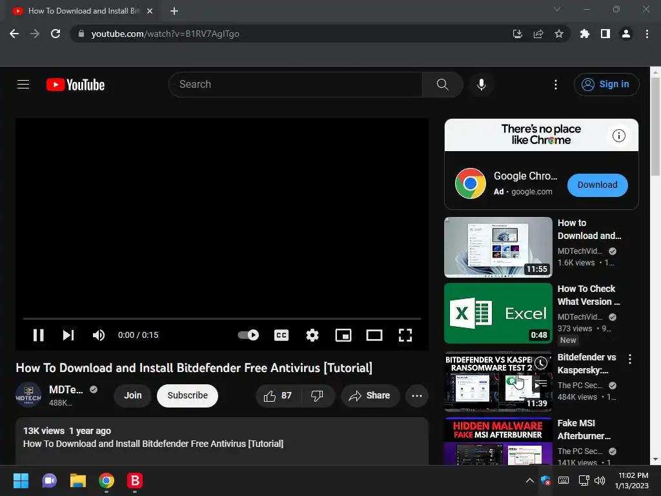Screen dimensions: 661x496
Task: Join the MDTech channel membership
Action: pyautogui.click(x=133, y=396)
